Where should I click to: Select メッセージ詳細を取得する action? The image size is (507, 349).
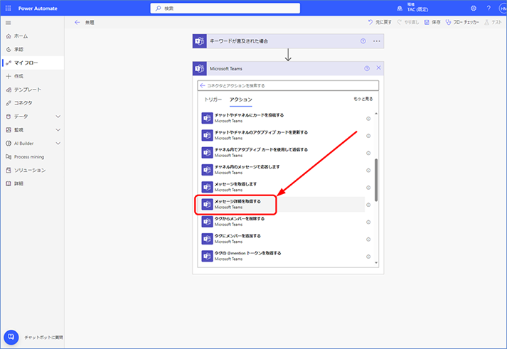pos(283,204)
